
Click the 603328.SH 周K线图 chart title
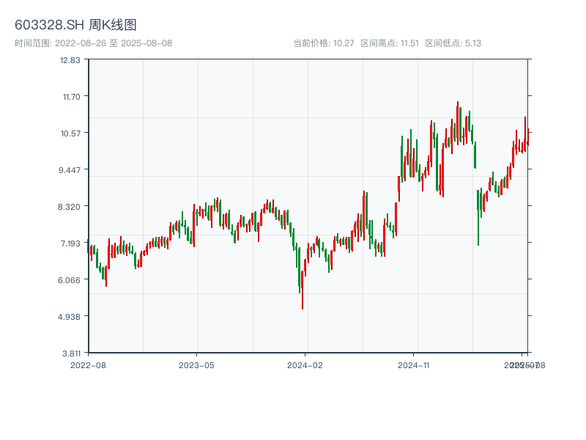[75, 26]
